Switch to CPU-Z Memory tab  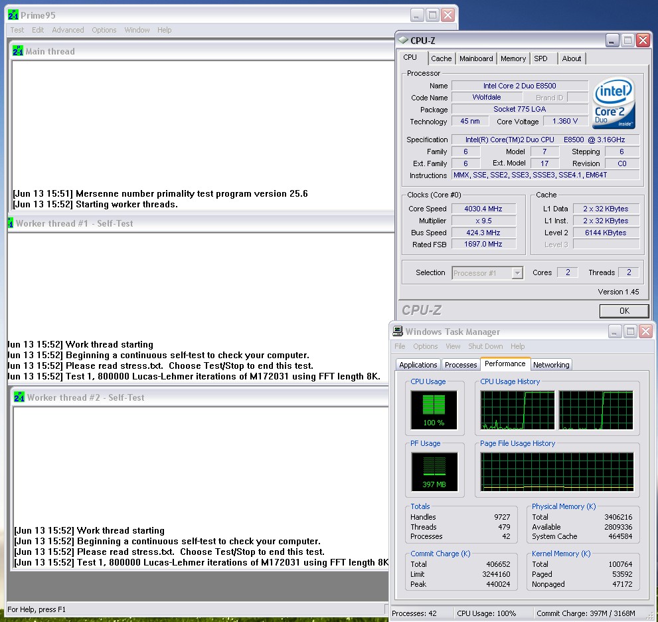[513, 58]
